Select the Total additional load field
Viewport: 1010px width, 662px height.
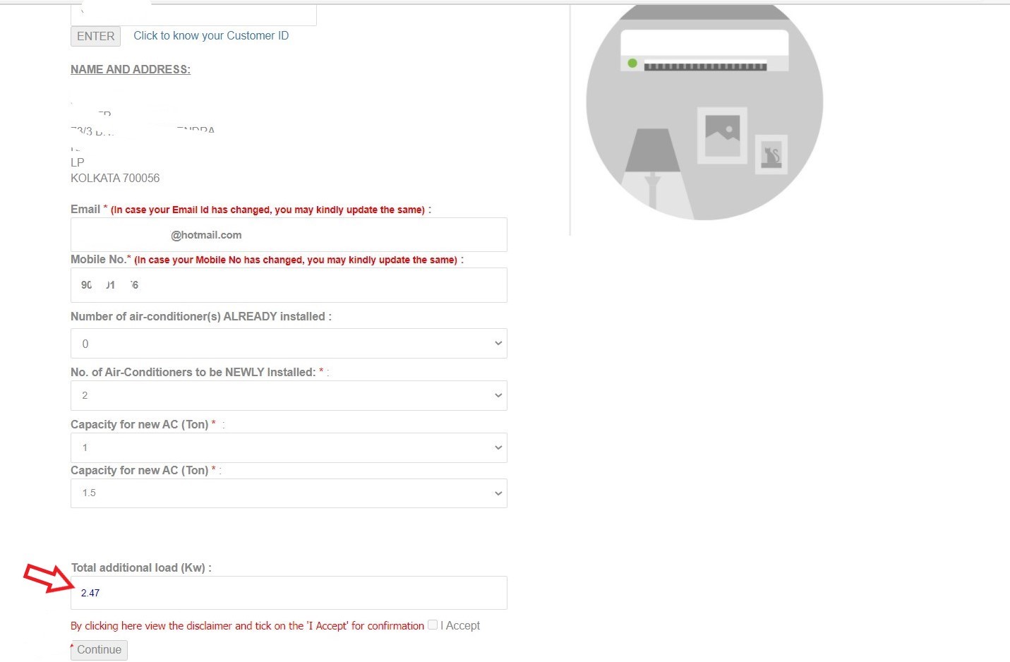tap(289, 593)
